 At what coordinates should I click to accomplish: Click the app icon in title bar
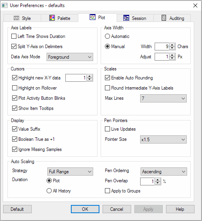tap(5, 5)
